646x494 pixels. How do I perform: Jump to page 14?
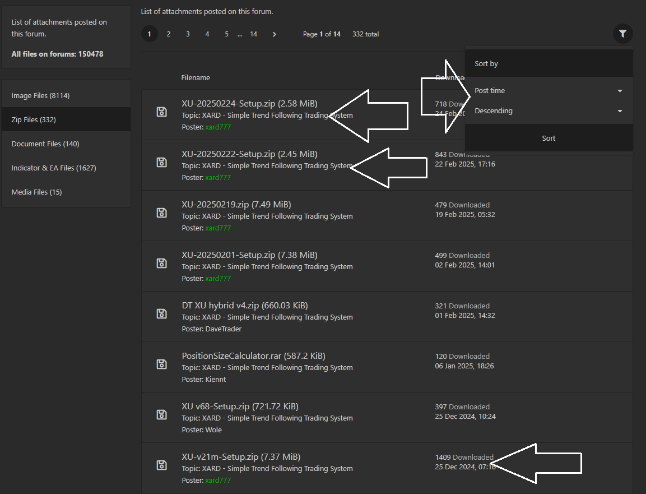pyautogui.click(x=253, y=34)
